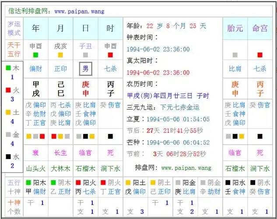Click the grey square under 子丑

click(x=85, y=55)
